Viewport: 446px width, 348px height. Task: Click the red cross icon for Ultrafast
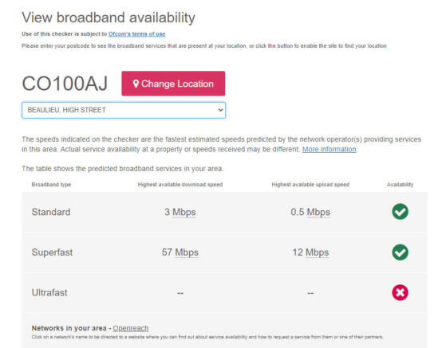click(400, 292)
